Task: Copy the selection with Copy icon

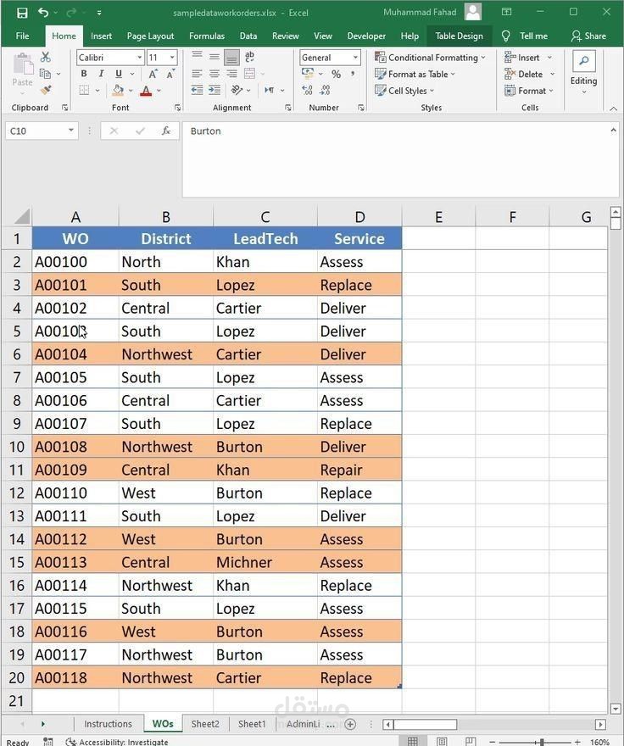Action: [45, 74]
